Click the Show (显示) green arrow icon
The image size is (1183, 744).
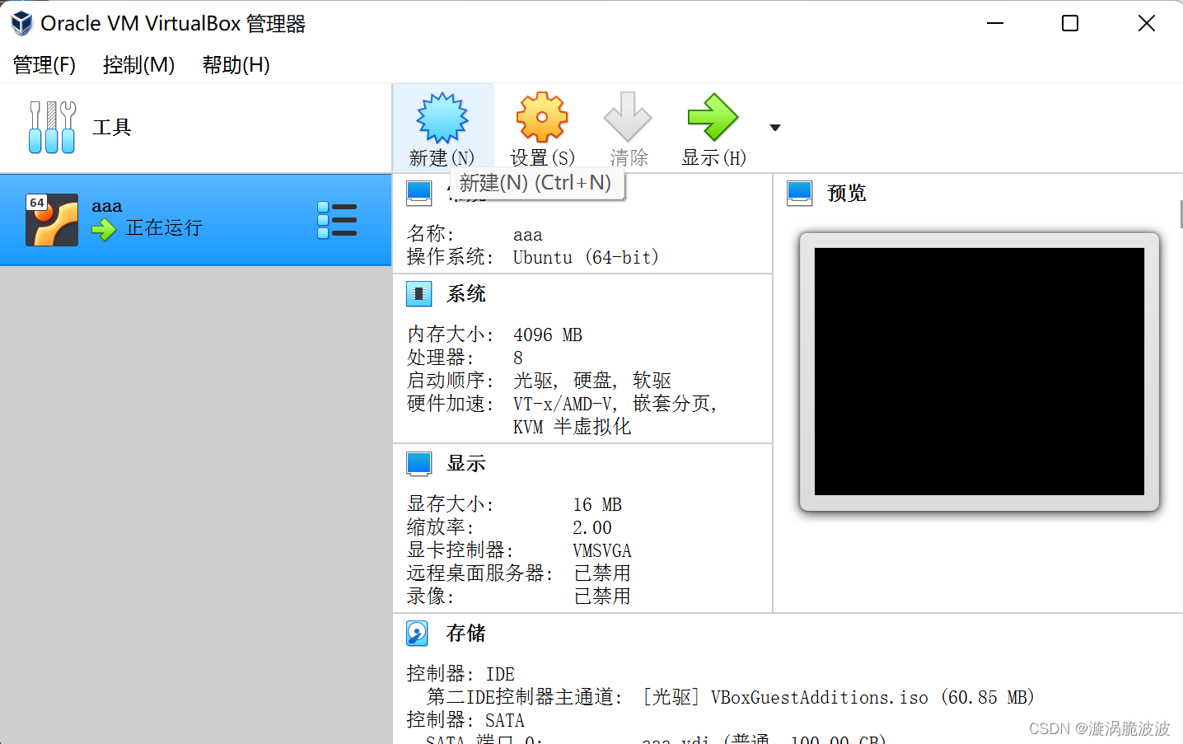pyautogui.click(x=713, y=117)
